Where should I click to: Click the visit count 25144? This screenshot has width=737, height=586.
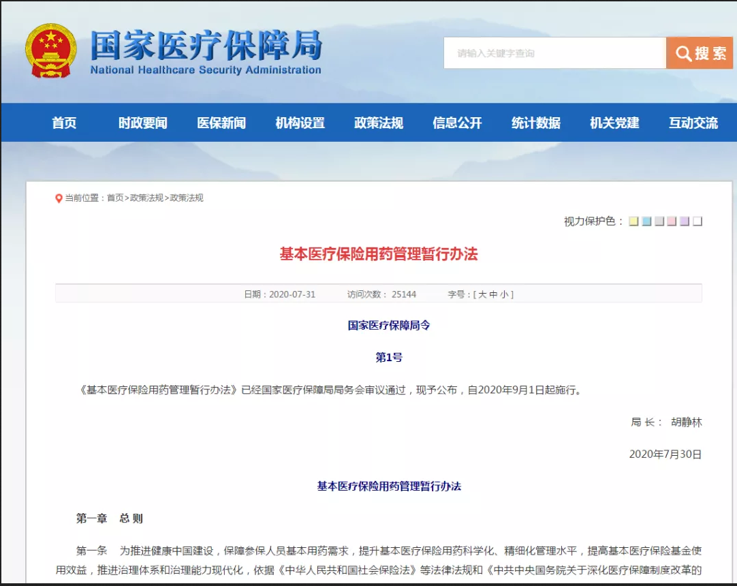[x=404, y=294]
